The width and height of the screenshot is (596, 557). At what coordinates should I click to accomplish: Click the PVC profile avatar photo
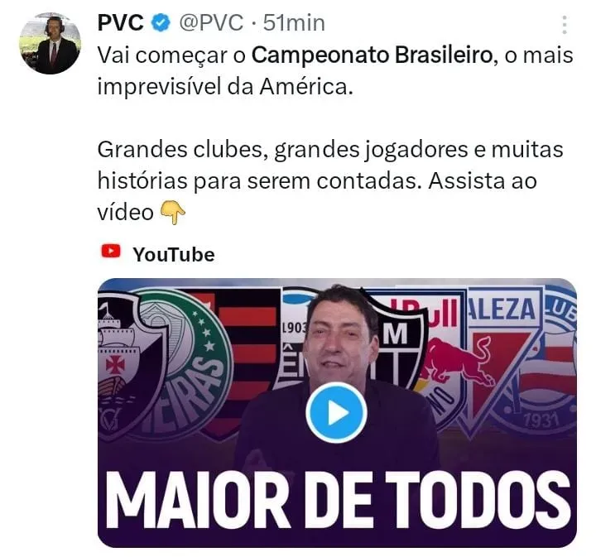tap(50, 43)
